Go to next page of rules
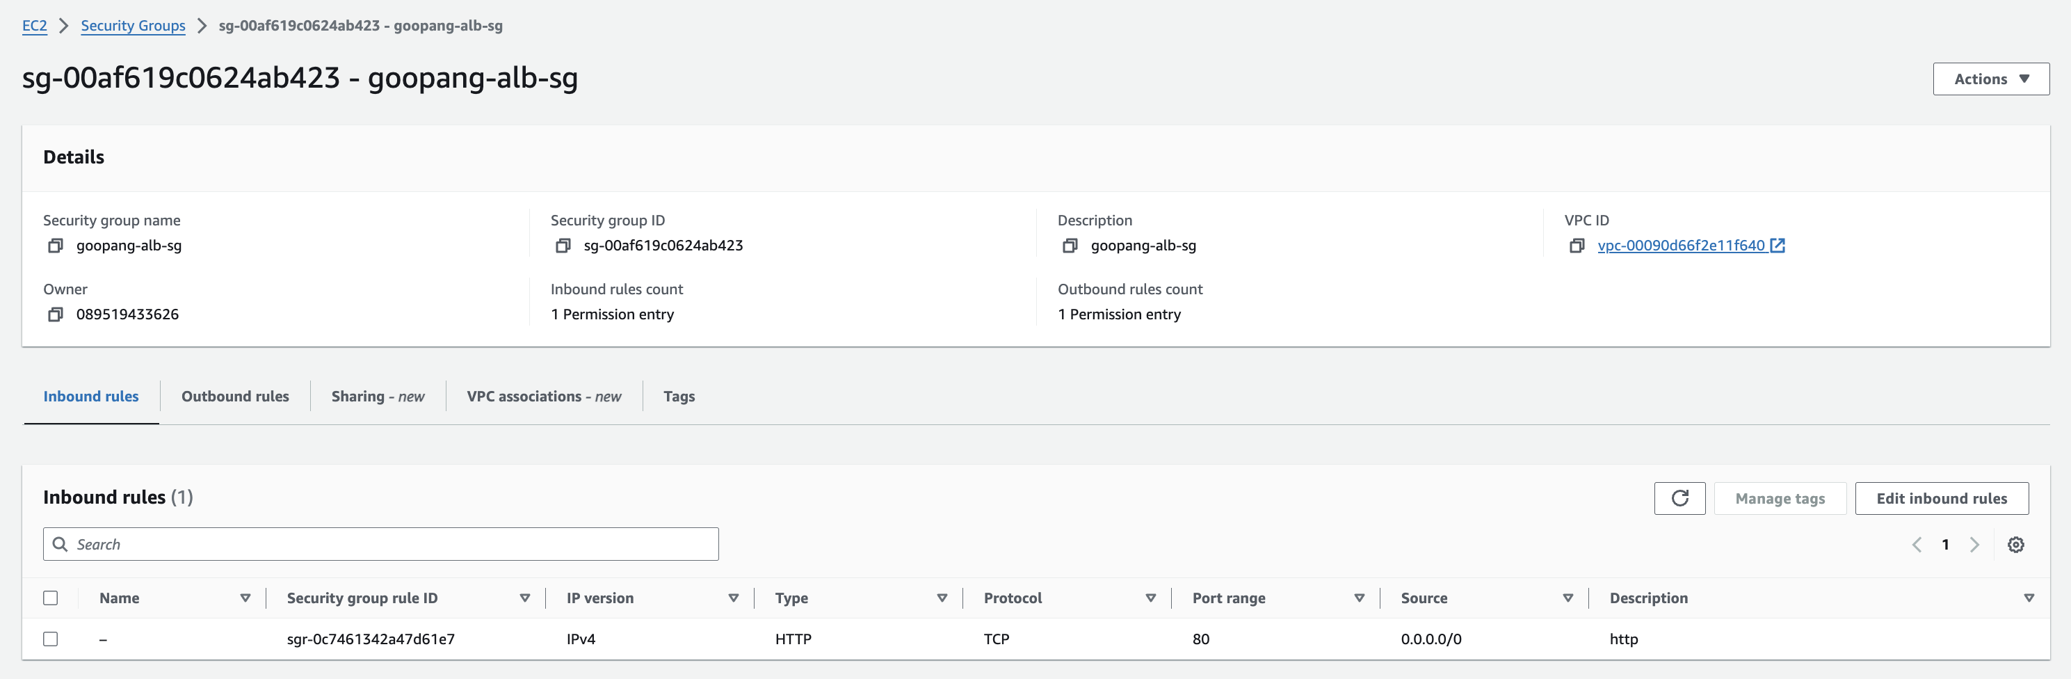This screenshot has width=2071, height=679. coord(1974,545)
